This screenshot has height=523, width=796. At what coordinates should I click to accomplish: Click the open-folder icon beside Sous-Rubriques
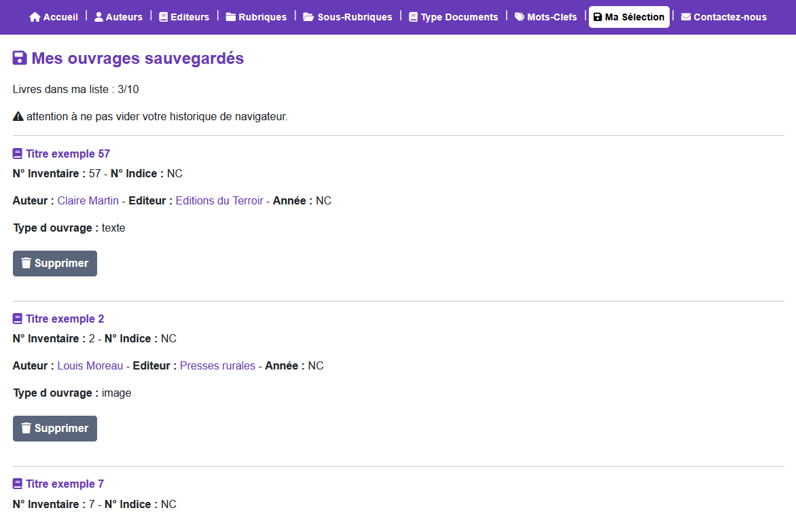coord(308,17)
